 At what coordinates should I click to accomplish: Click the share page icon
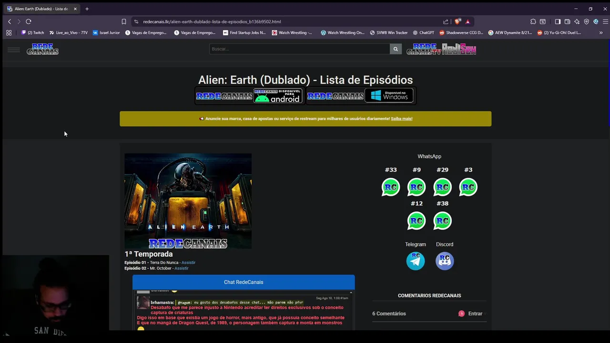pyautogui.click(x=446, y=21)
